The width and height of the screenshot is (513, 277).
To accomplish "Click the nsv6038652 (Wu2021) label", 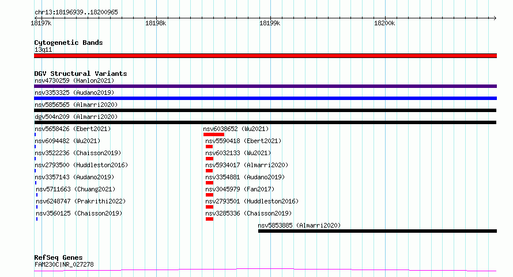I will click(236, 129).
